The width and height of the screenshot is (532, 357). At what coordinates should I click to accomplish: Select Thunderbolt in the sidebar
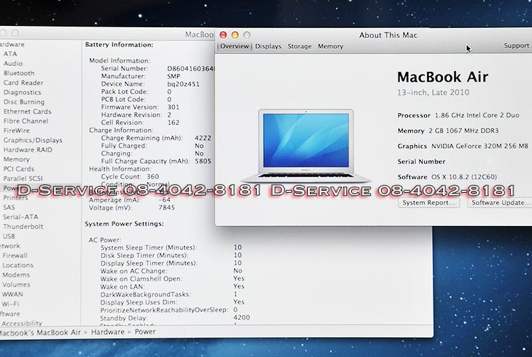tap(23, 227)
